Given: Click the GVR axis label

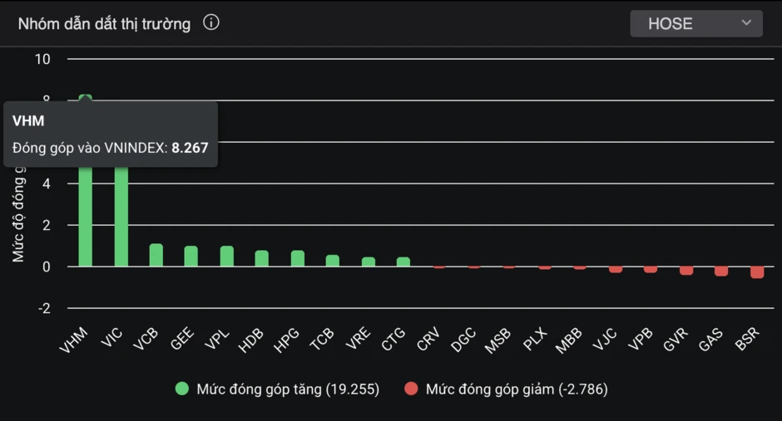Looking at the screenshot, I should click(x=676, y=340).
